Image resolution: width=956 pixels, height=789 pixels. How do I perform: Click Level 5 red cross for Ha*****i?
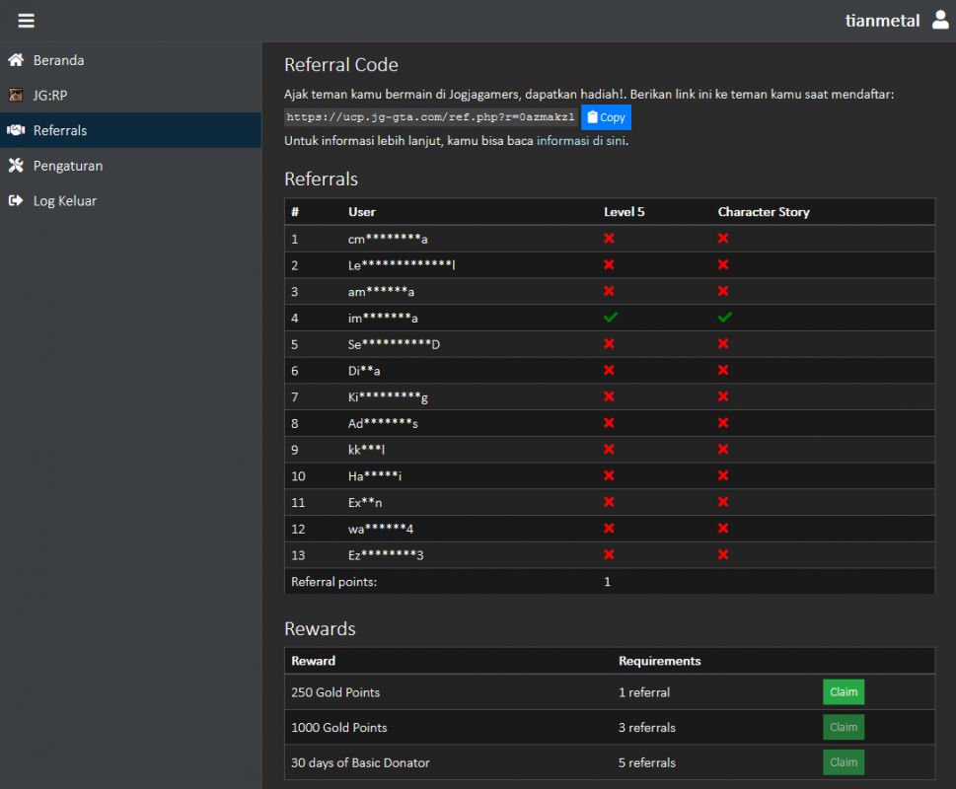coord(609,475)
